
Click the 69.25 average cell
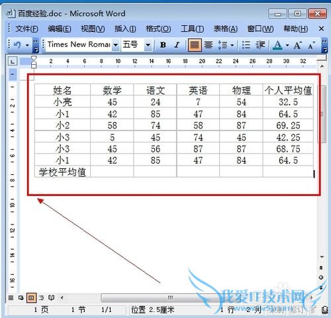point(288,125)
